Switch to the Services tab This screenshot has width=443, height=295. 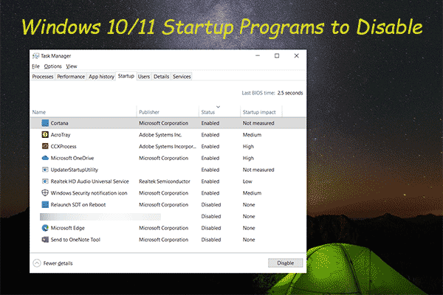pos(182,77)
